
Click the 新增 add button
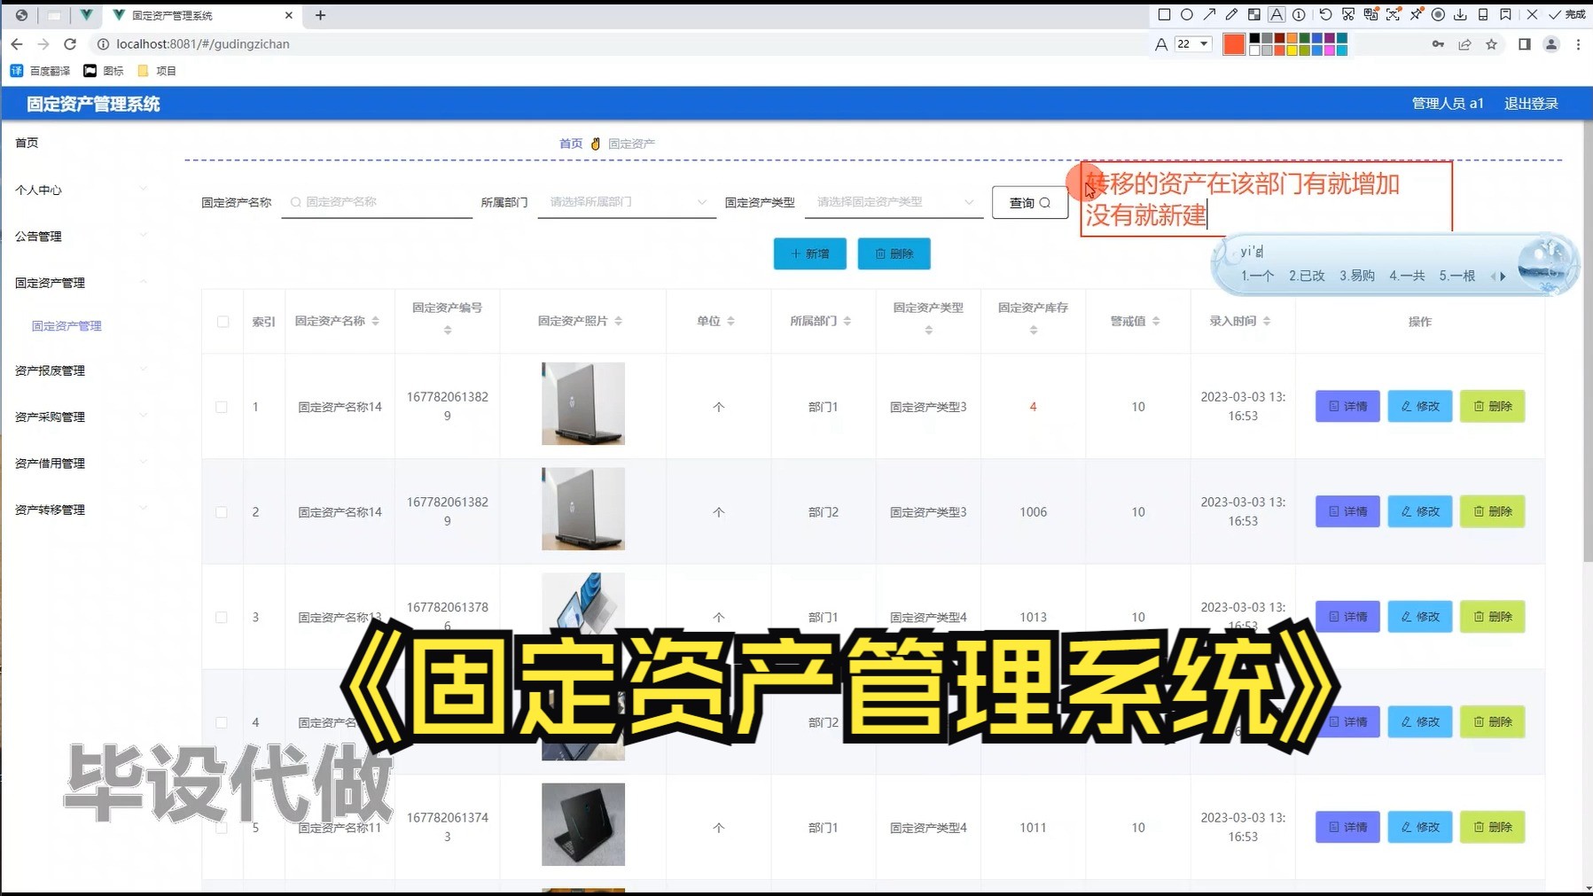coord(808,253)
